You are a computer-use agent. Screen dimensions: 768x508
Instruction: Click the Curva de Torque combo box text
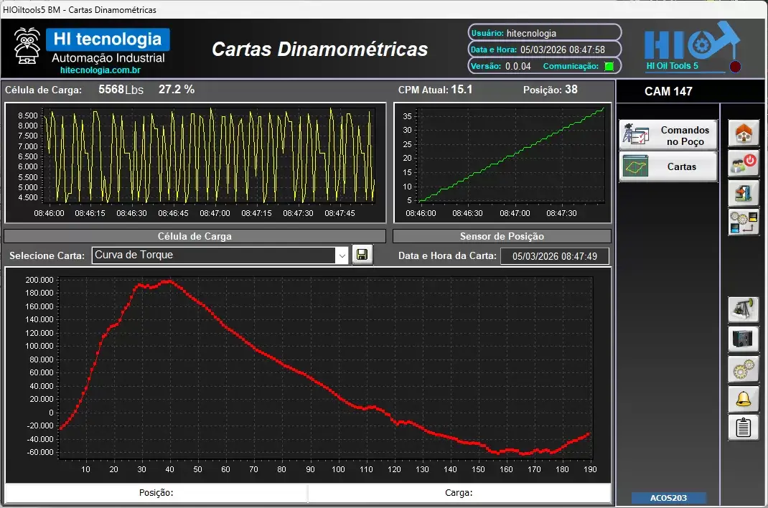(214, 255)
